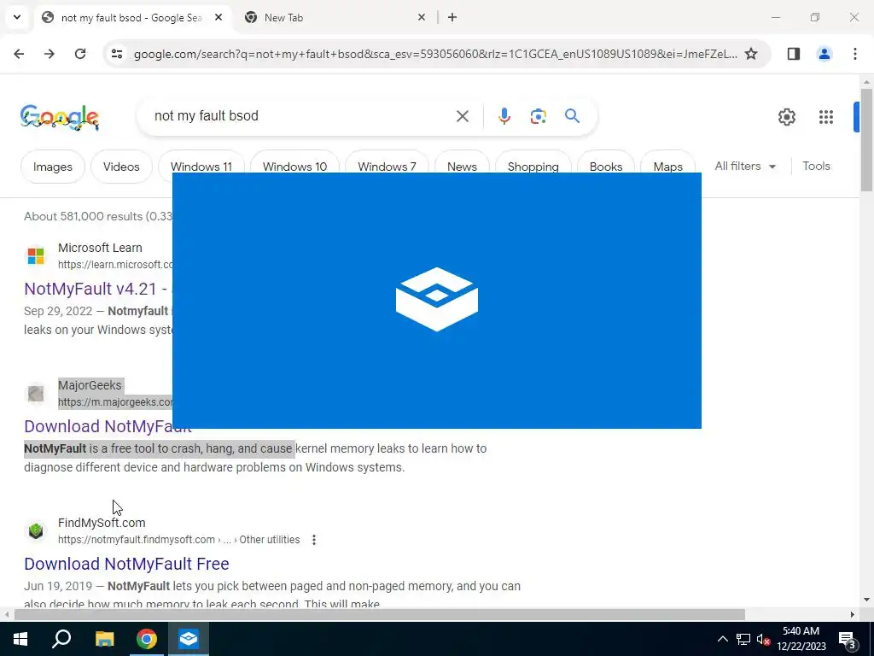
Task: Open the search Tools button
Action: click(816, 167)
